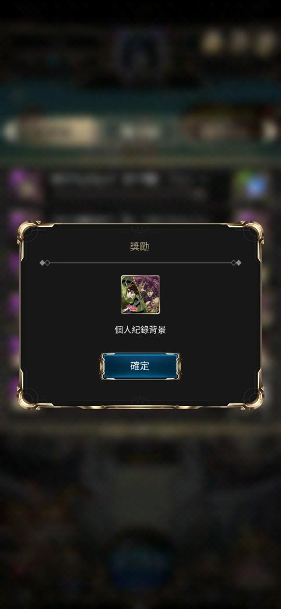Click the 獎勵 dialog title
Image resolution: width=281 pixels, height=609 pixels.
[x=140, y=246]
